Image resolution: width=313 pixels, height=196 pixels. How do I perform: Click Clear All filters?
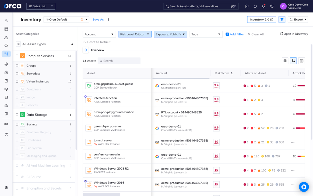[x=256, y=34]
